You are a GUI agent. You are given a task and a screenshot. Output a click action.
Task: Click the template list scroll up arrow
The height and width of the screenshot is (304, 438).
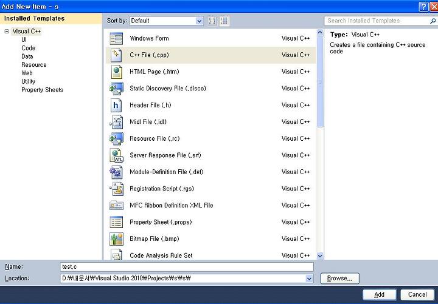320,33
